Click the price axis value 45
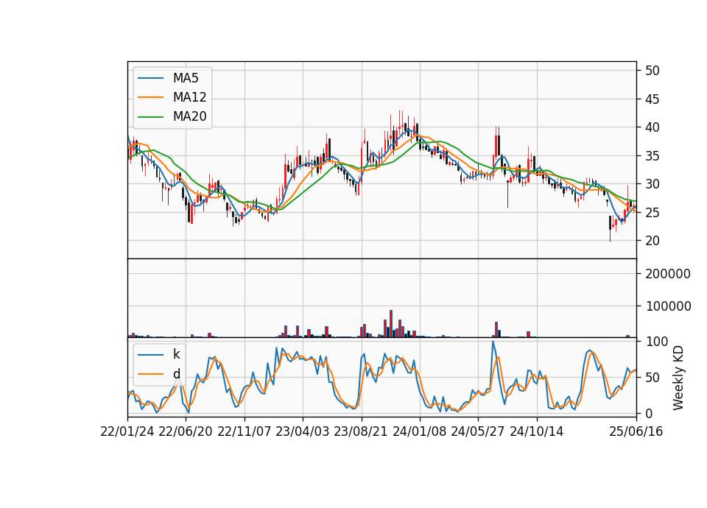This screenshot has height=508, width=707. (653, 99)
